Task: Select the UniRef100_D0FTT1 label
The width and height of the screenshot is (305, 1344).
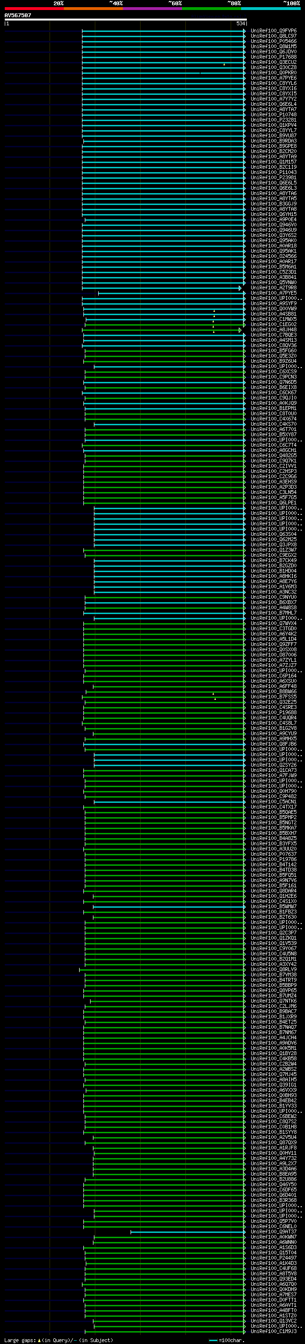Action: [x=273, y=1300]
